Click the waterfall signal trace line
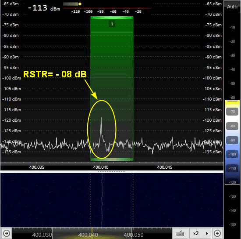241x239 pixels. tap(102, 200)
